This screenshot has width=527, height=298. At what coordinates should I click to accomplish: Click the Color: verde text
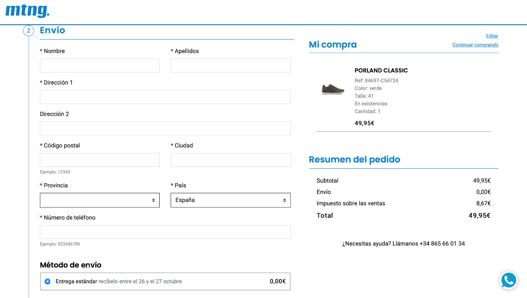click(368, 88)
